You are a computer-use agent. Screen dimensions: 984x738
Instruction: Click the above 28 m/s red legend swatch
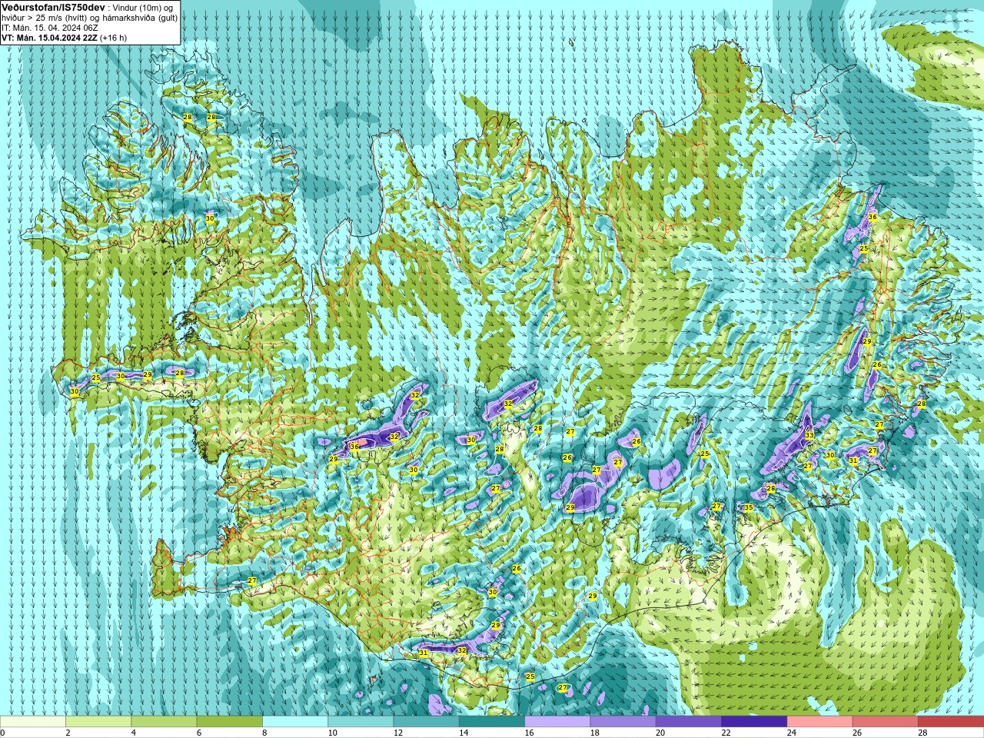click(x=951, y=722)
